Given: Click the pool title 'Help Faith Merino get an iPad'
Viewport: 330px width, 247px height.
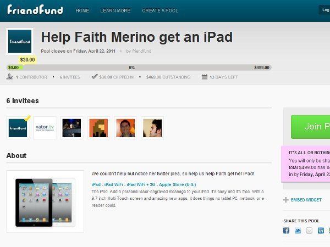Looking at the screenshot, I should coord(137,37).
